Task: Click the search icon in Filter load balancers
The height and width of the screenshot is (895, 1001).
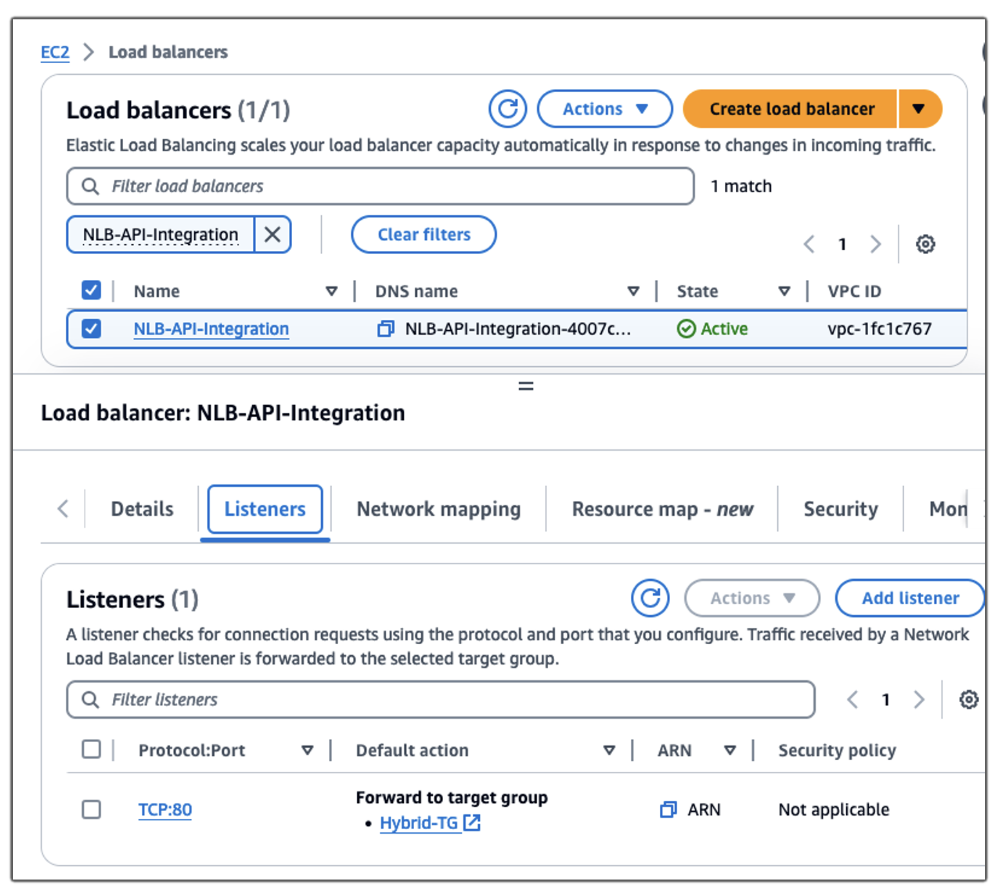Action: click(x=90, y=186)
